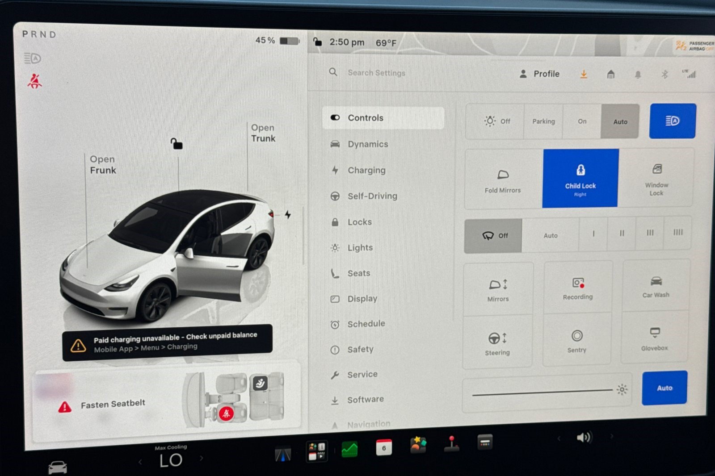Start Car Wash mode tile
This screenshot has width=715, height=476.
coord(656,286)
